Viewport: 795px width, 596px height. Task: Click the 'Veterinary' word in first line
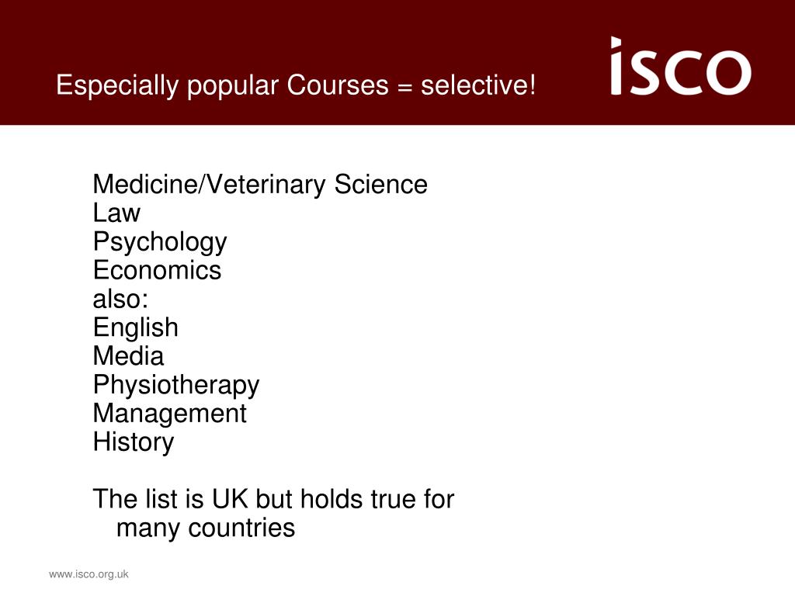266,185
